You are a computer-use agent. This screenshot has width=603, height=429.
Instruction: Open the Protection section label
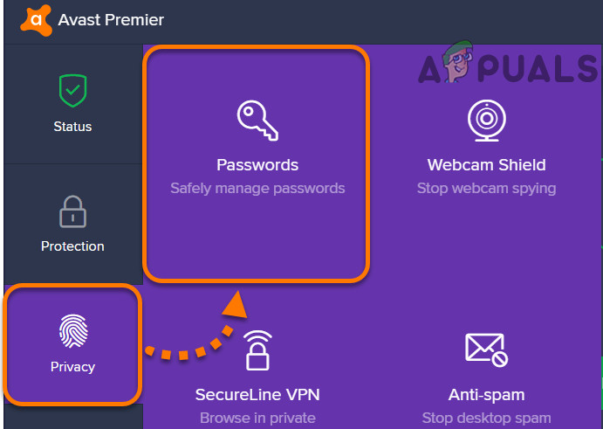(72, 246)
